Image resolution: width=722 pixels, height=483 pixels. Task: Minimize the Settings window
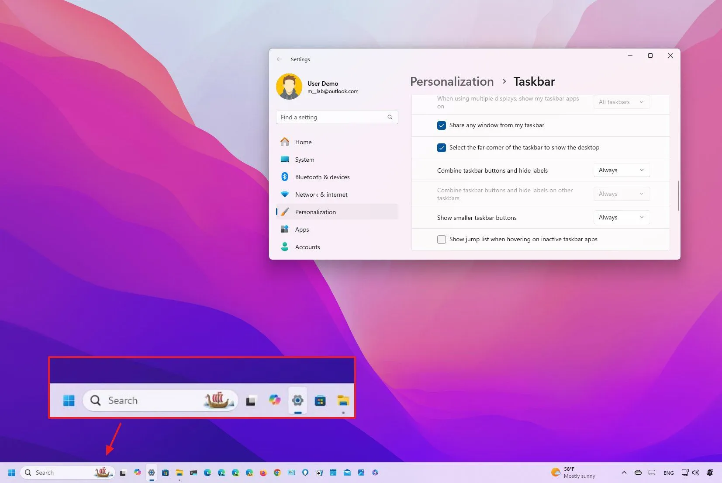(630, 56)
